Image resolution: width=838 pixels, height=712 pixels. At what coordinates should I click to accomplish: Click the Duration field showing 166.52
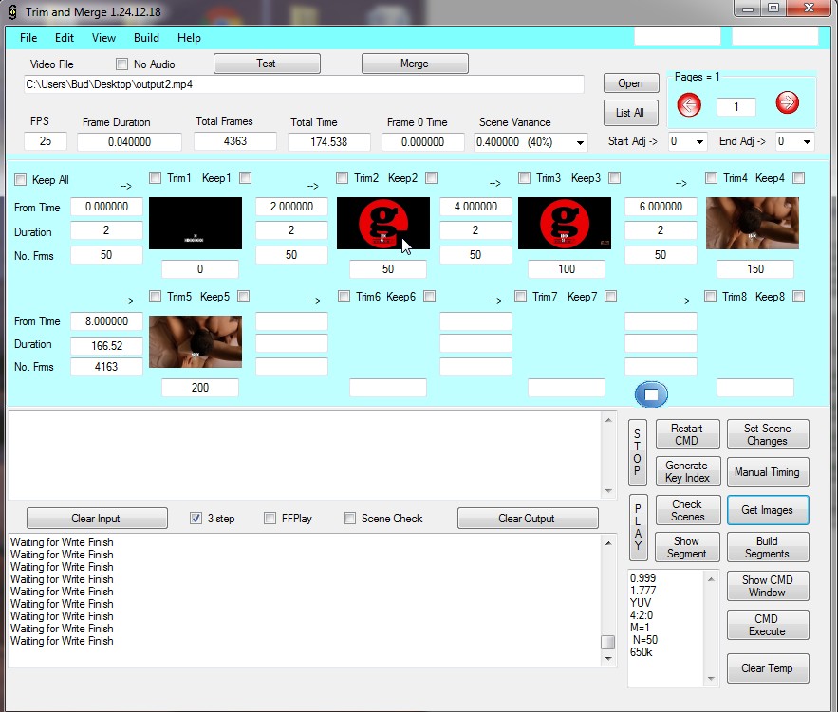pos(106,345)
